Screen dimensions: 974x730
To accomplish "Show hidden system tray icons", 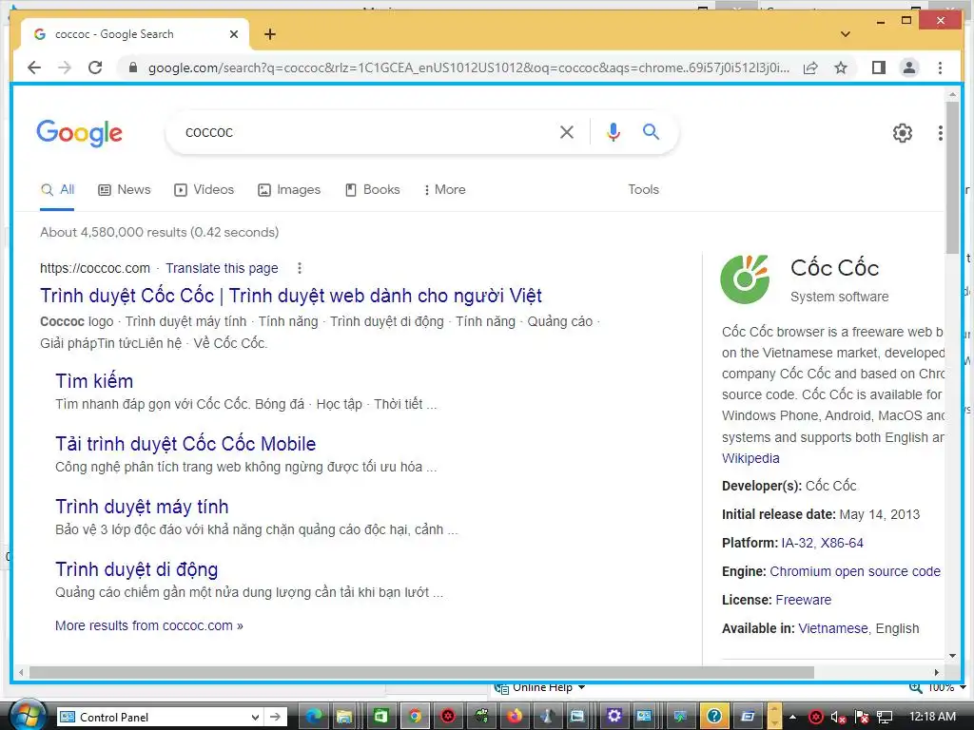I will (x=792, y=717).
